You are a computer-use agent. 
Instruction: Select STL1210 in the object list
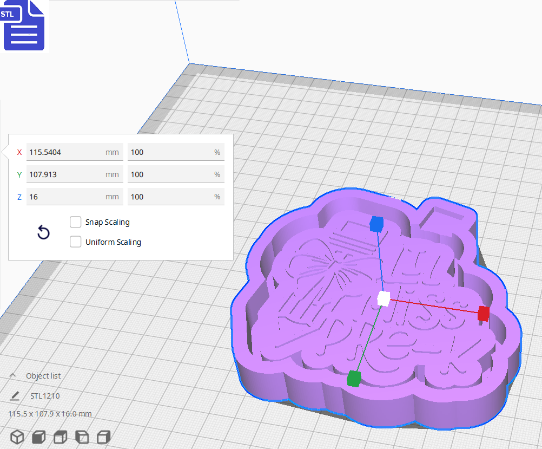(45, 396)
